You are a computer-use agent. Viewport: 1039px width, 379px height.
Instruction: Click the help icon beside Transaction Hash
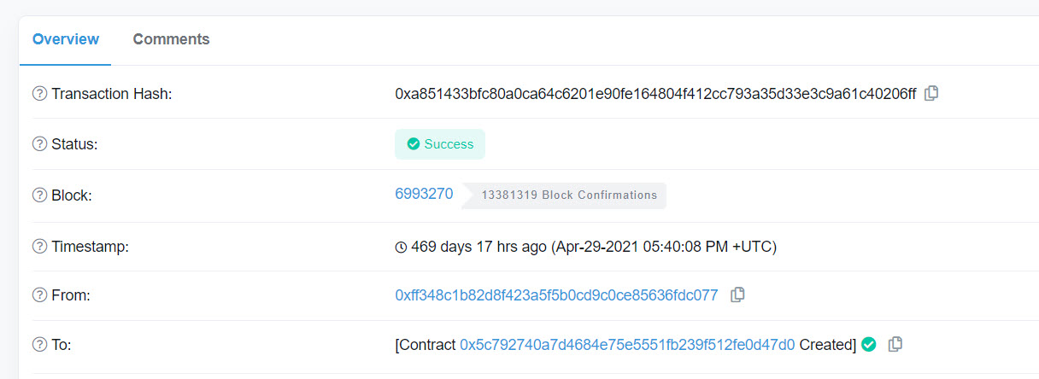point(39,94)
